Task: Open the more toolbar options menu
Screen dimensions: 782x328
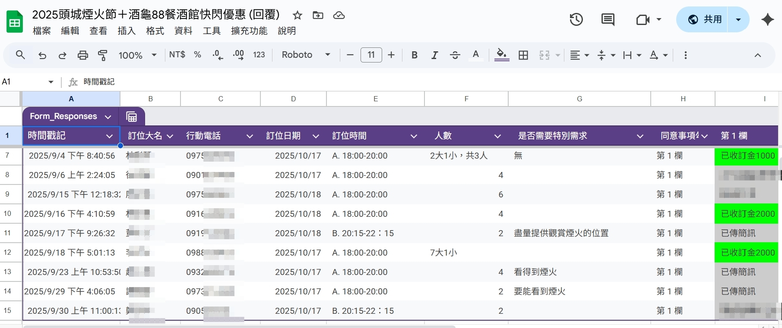Action: 686,55
